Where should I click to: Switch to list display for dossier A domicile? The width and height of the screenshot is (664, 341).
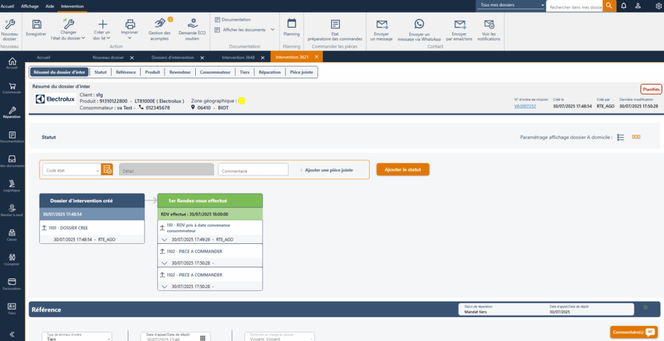coord(621,137)
